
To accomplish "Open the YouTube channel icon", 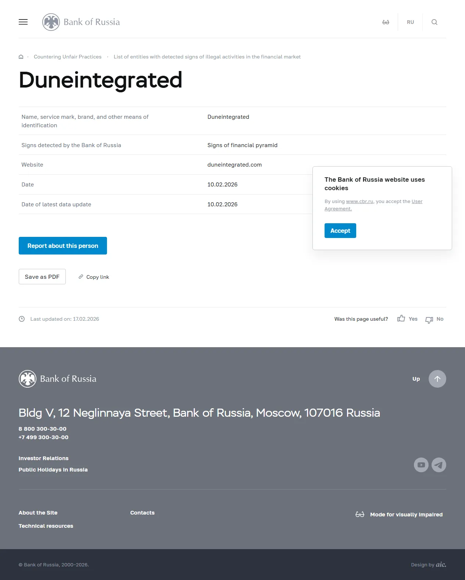I will click(x=421, y=465).
